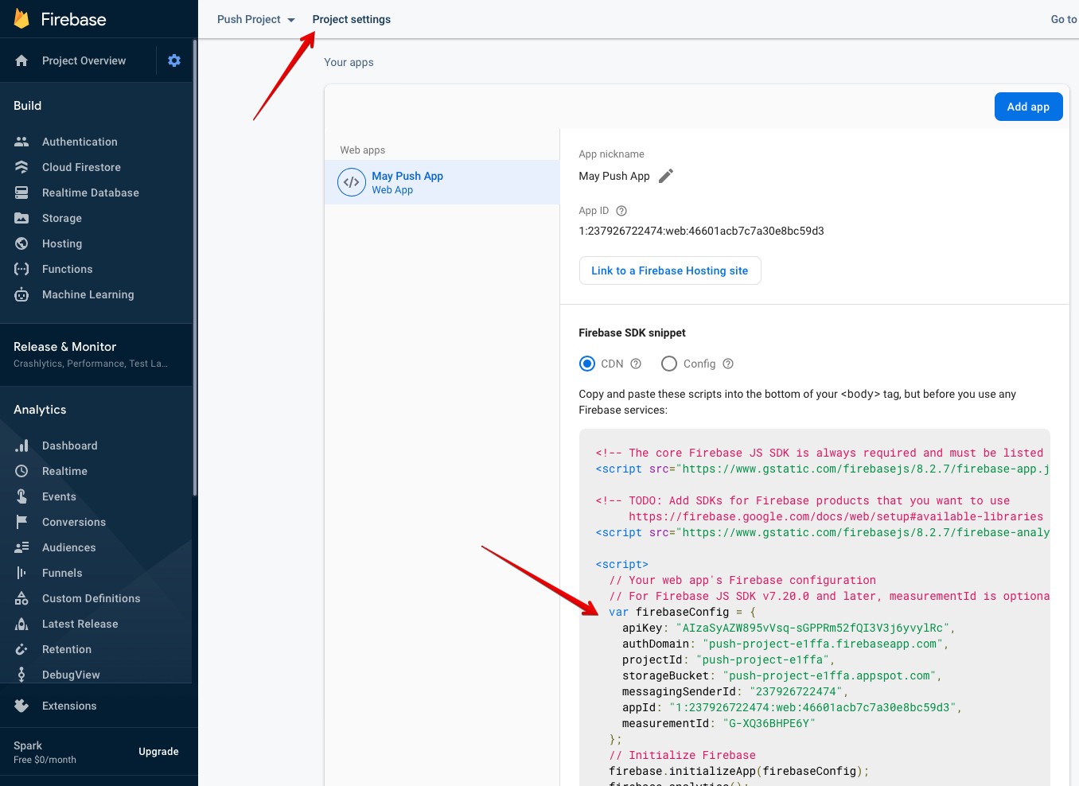Click the Hosting globe icon
The width and height of the screenshot is (1079, 786).
(x=21, y=243)
